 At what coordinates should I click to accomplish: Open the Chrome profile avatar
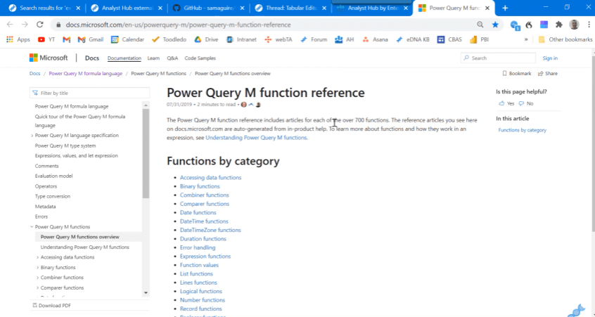point(574,25)
